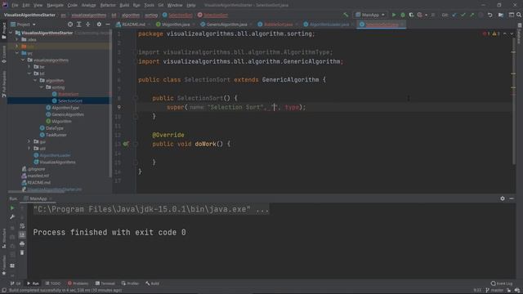523x294 pixels.
Task: Click override gutter icon beside doWork
Action: pyautogui.click(x=125, y=144)
